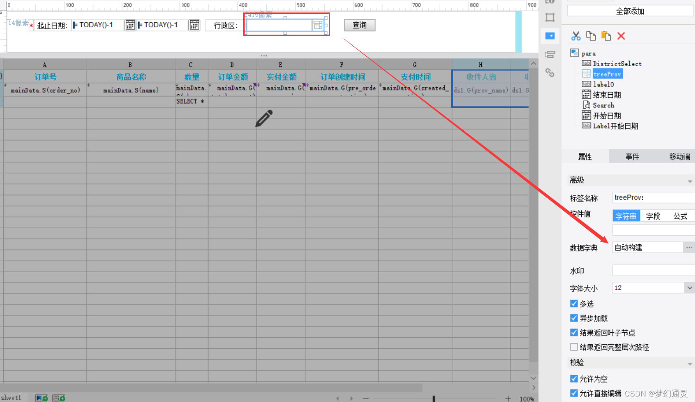Click the 水印 input field
This screenshot has height=402, width=695.
pyautogui.click(x=653, y=271)
